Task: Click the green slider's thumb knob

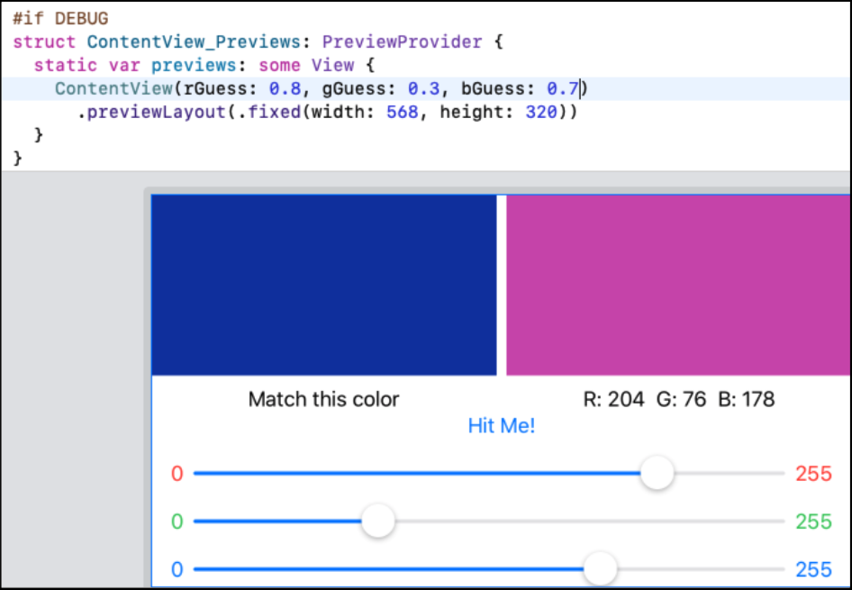Action: tap(378, 521)
